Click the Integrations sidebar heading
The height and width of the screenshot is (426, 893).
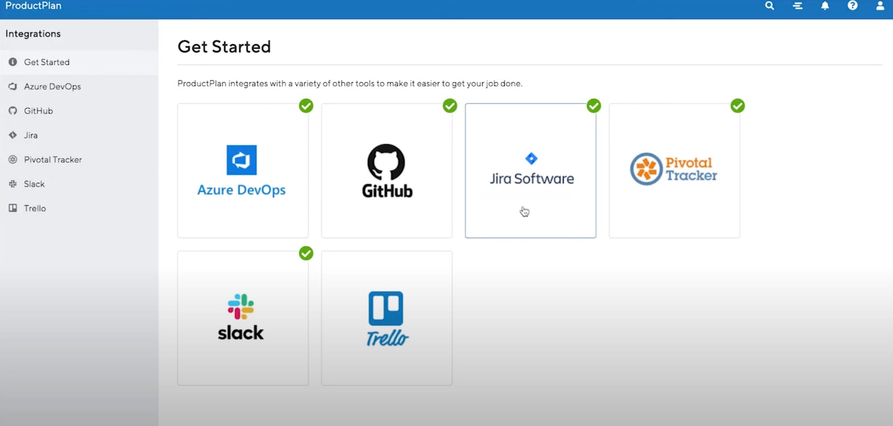pos(33,34)
